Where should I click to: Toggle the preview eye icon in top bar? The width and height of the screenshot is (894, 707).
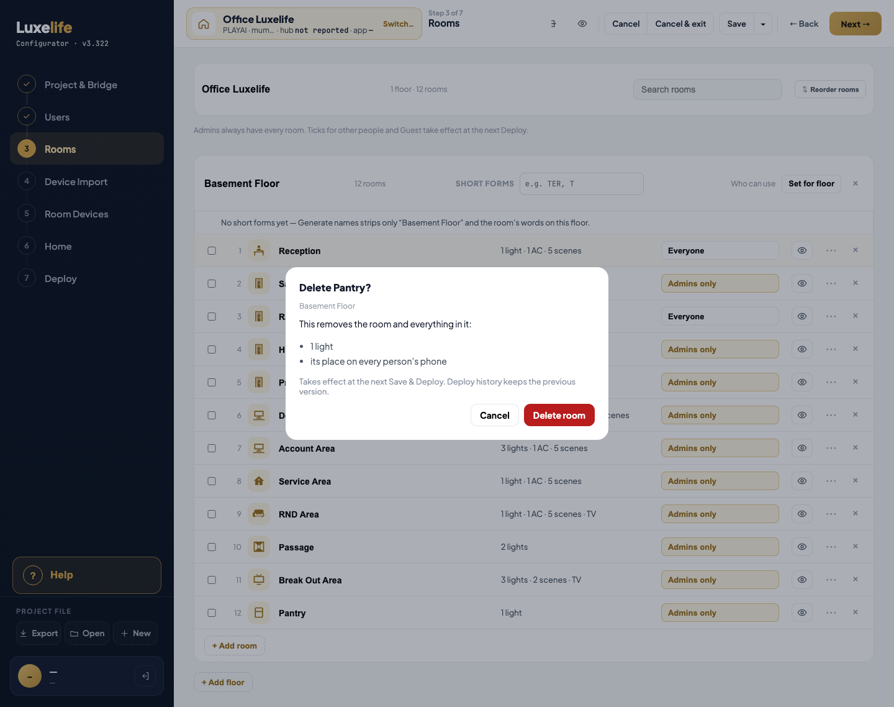point(582,24)
